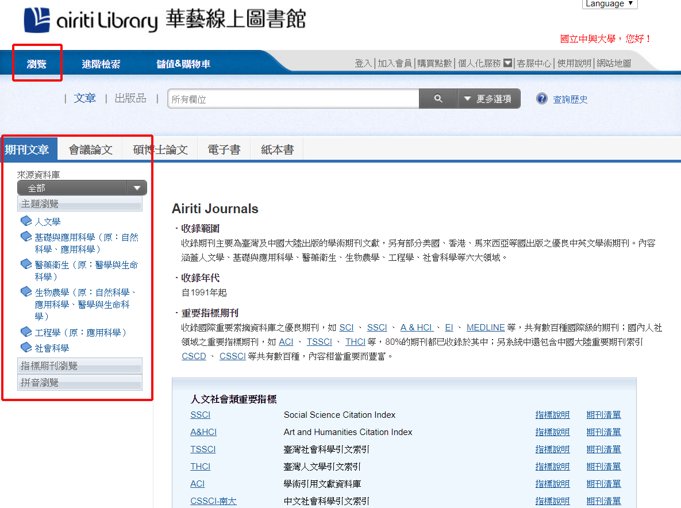The width and height of the screenshot is (681, 508).
Task: Click the book icon beside 社會科學
Action: click(26, 347)
